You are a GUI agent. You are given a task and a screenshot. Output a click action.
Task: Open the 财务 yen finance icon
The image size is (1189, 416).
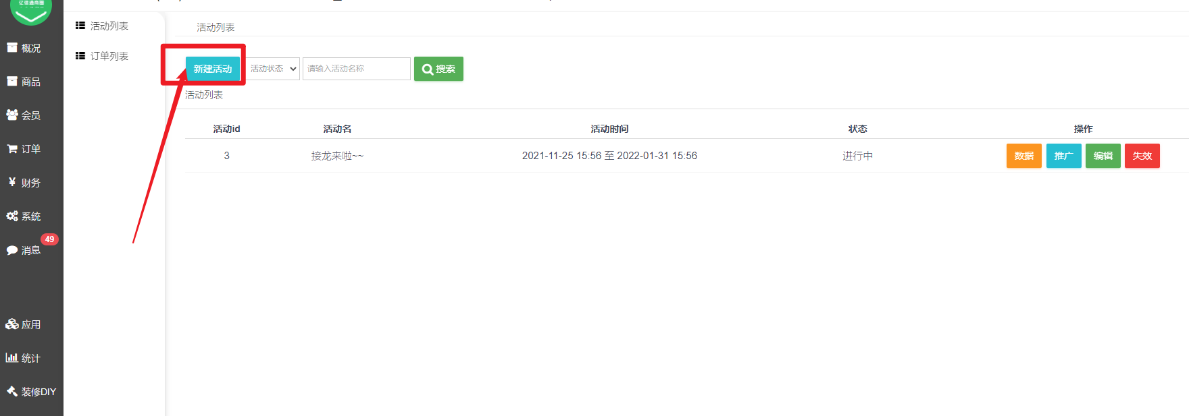[12, 182]
